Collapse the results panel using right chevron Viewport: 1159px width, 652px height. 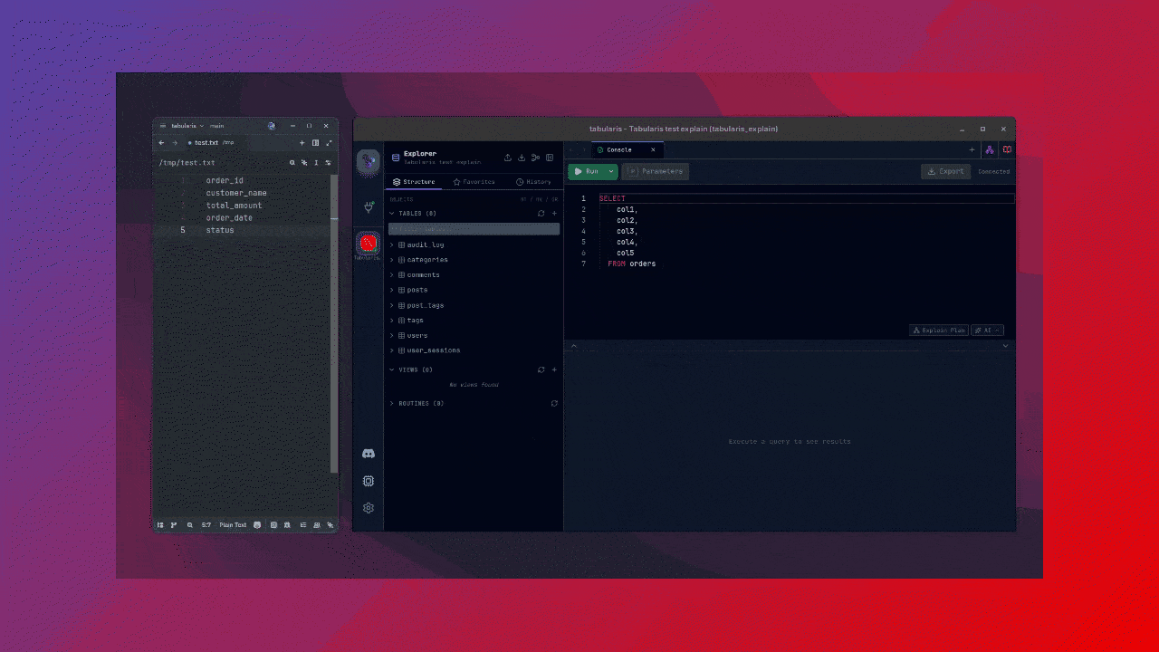tap(1005, 346)
